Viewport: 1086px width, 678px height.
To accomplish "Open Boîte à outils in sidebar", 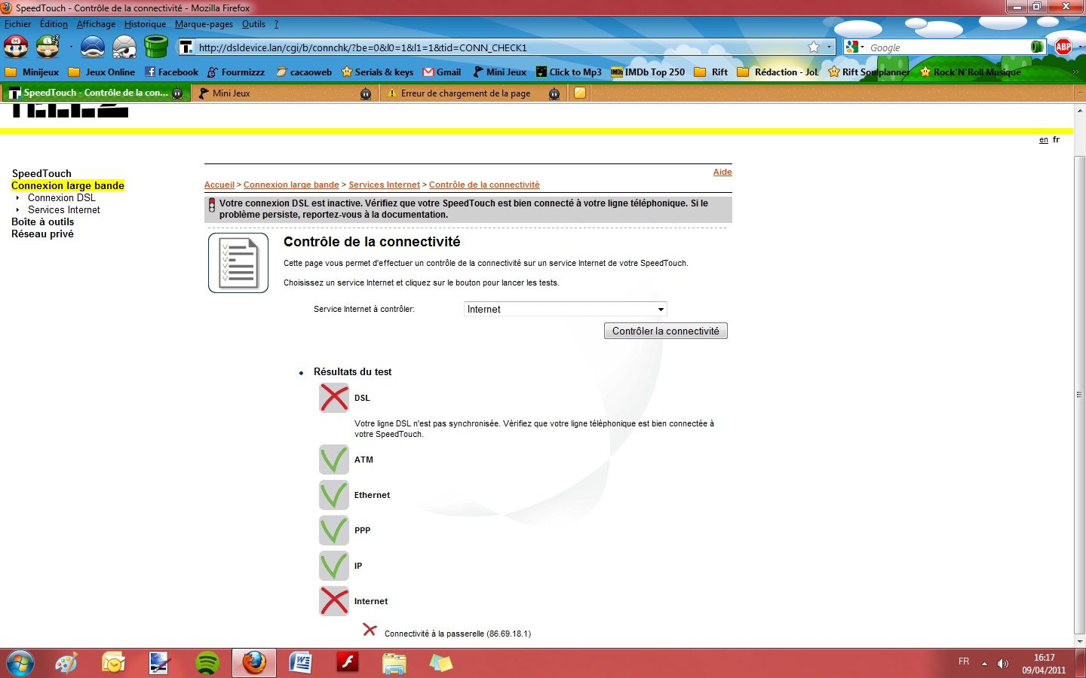I will (x=43, y=221).
